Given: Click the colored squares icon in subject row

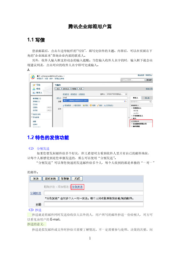Looking at the screenshot, I should pyautogui.click(x=125, y=101).
